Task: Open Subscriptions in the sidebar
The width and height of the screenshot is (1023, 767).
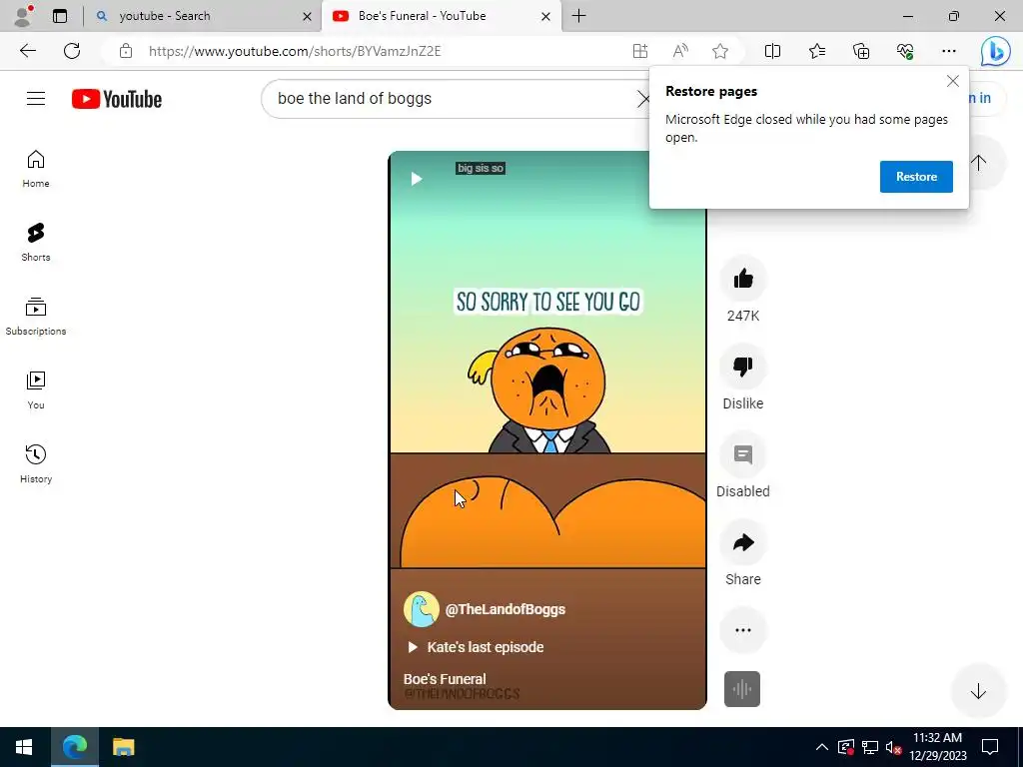Action: coord(36,317)
